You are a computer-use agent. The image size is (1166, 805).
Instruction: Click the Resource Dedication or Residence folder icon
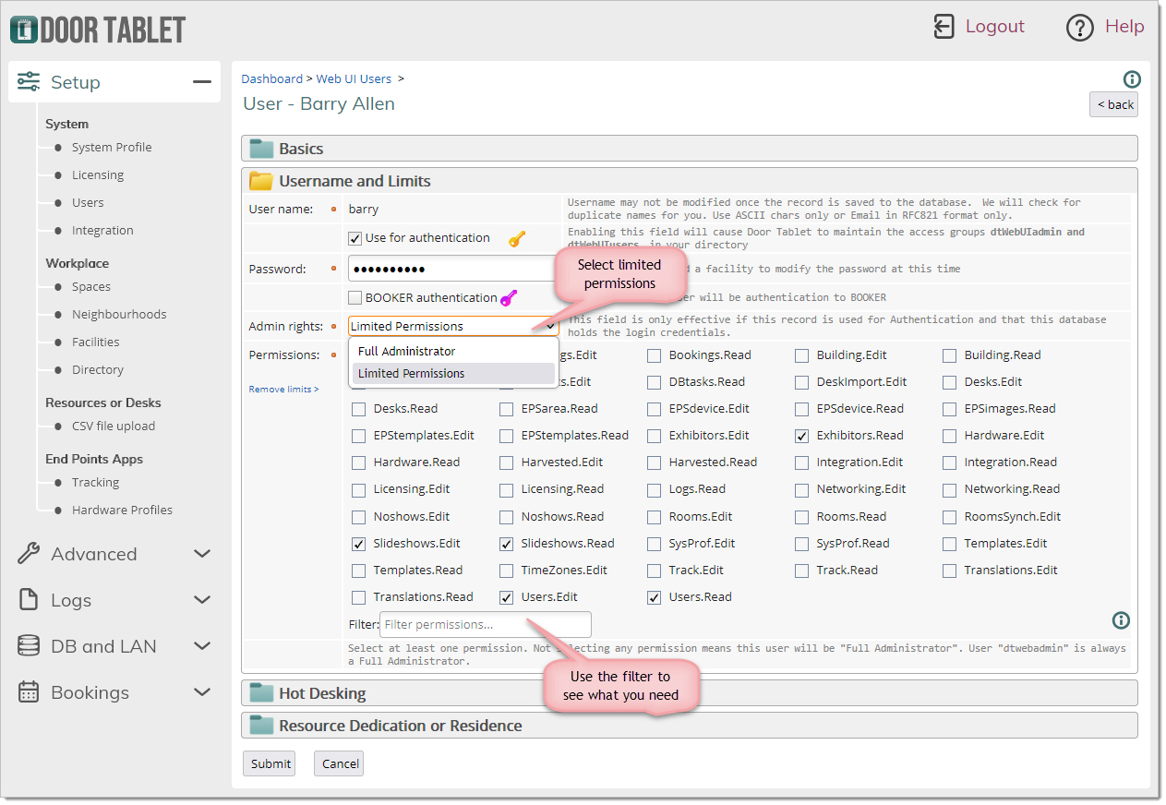point(261,726)
